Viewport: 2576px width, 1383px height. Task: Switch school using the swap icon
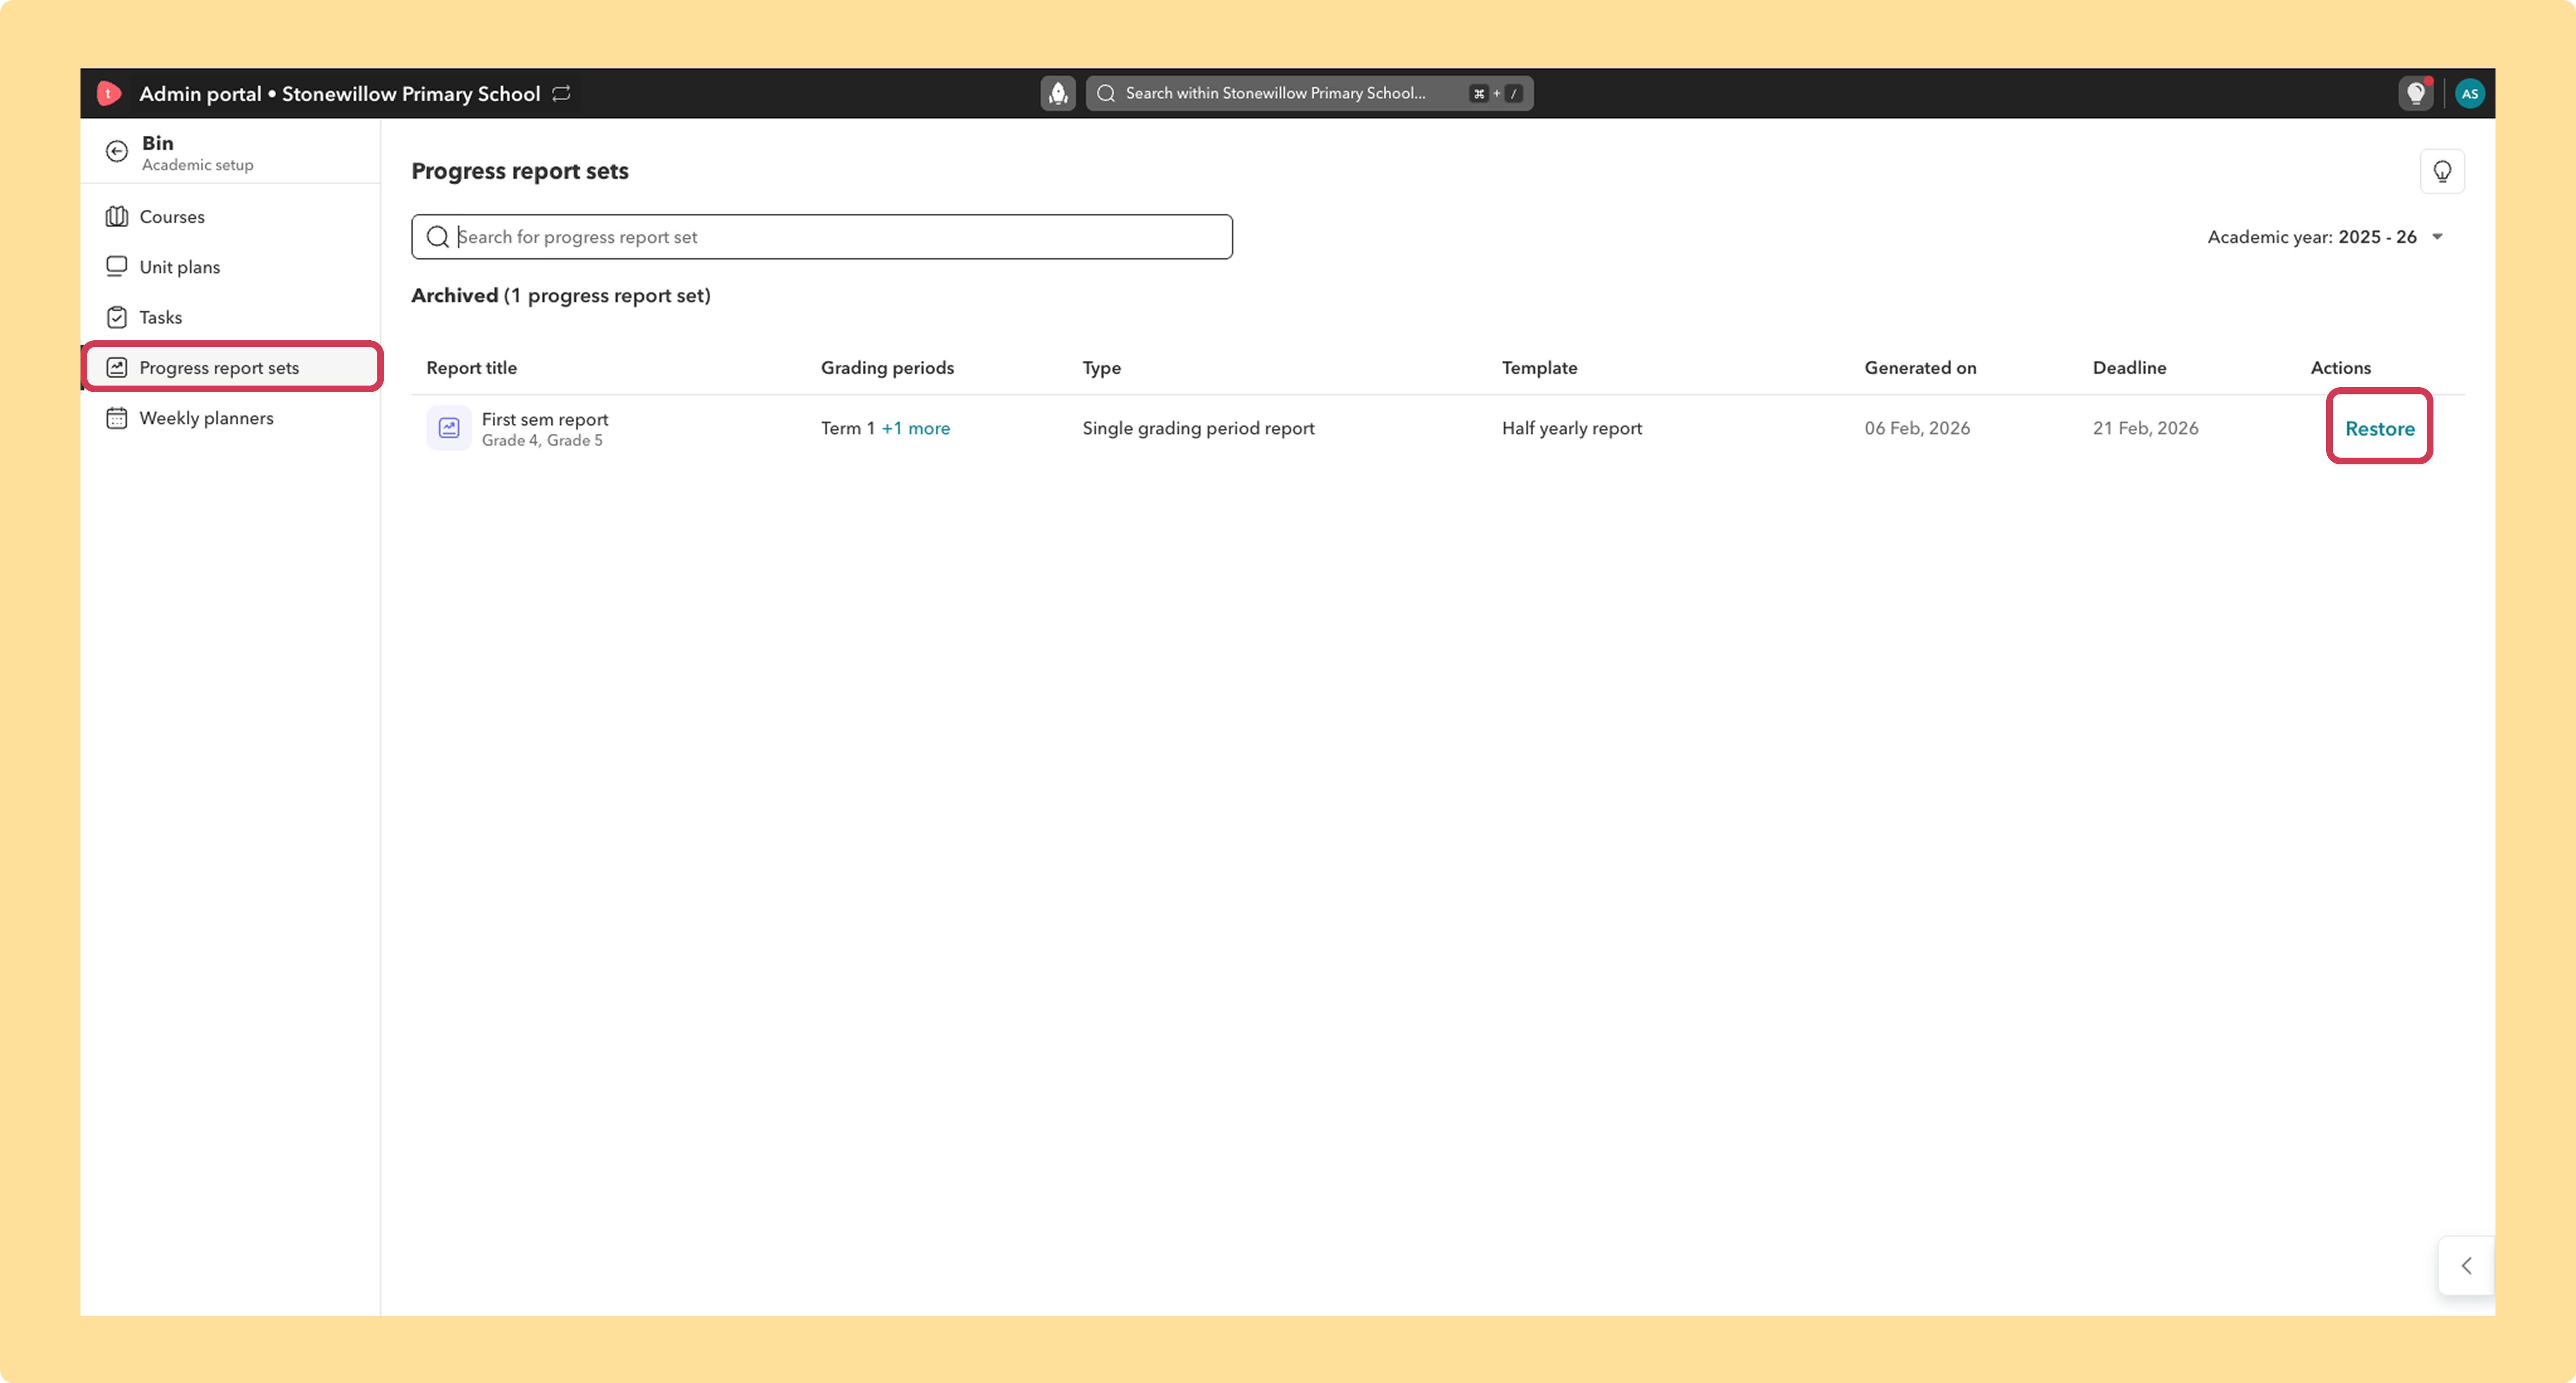(x=562, y=93)
